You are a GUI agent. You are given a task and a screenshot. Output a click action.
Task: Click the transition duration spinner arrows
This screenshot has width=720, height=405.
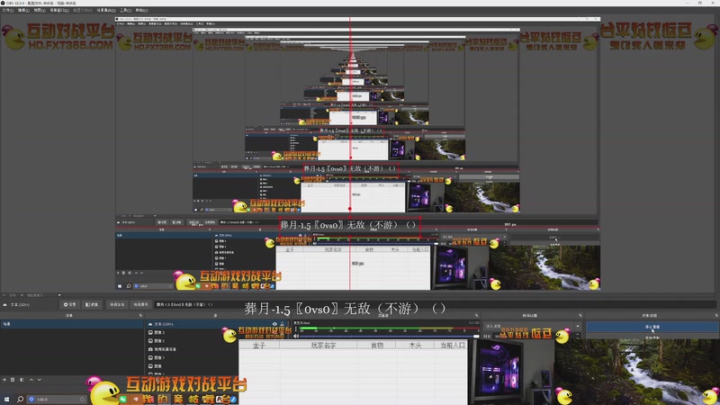point(578,337)
